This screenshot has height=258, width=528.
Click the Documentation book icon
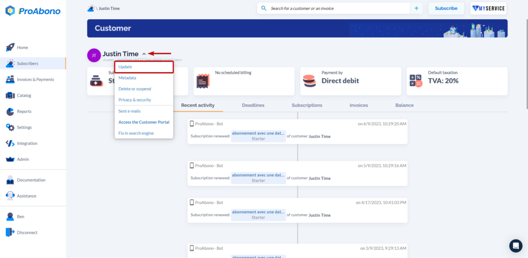click(x=10, y=180)
